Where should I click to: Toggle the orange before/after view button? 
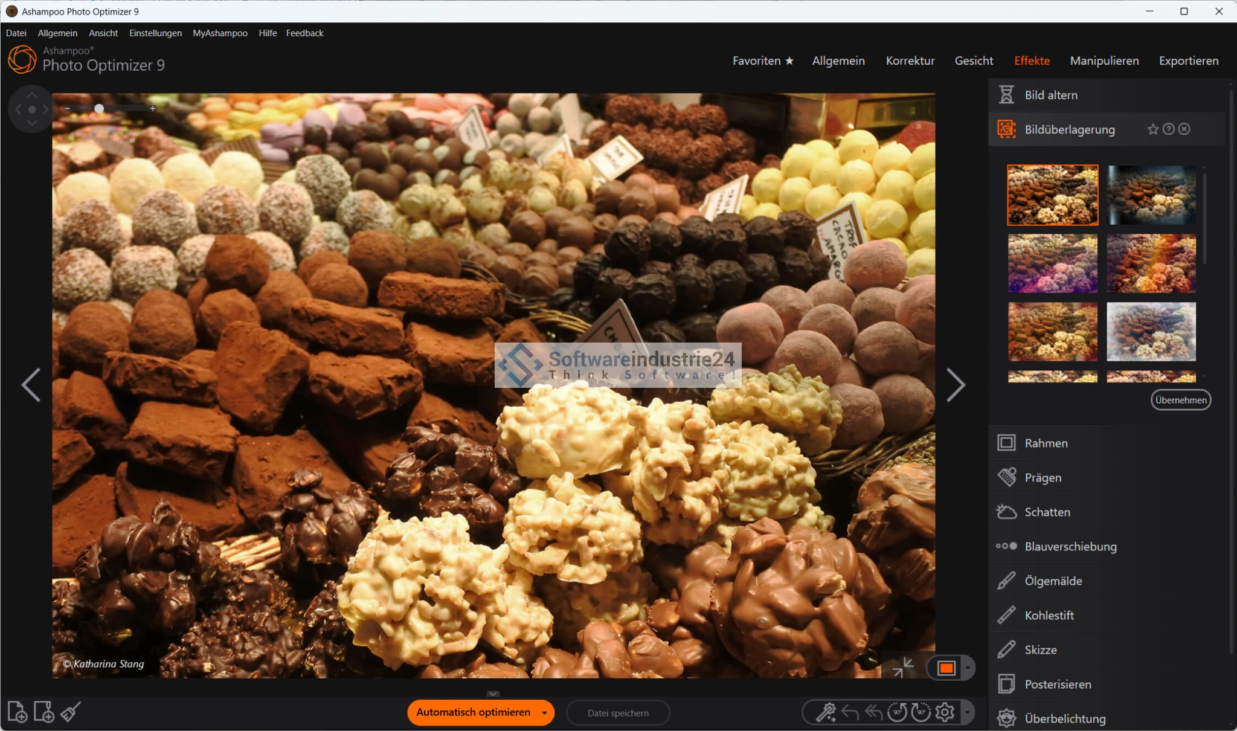tap(946, 668)
